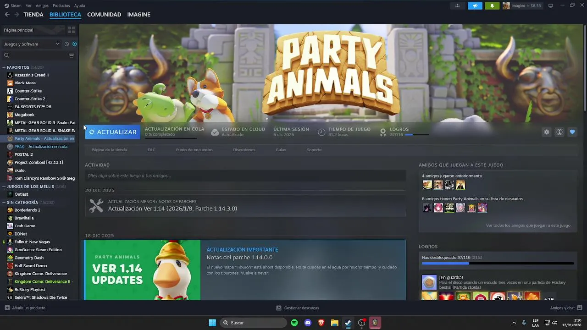Open advanced filter options icon
Image resolution: width=587 pixels, height=330 pixels.
point(72,55)
